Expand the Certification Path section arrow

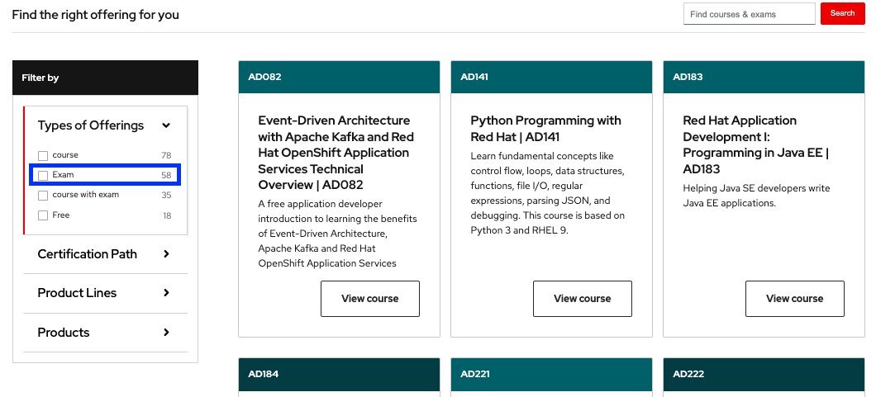coord(166,254)
